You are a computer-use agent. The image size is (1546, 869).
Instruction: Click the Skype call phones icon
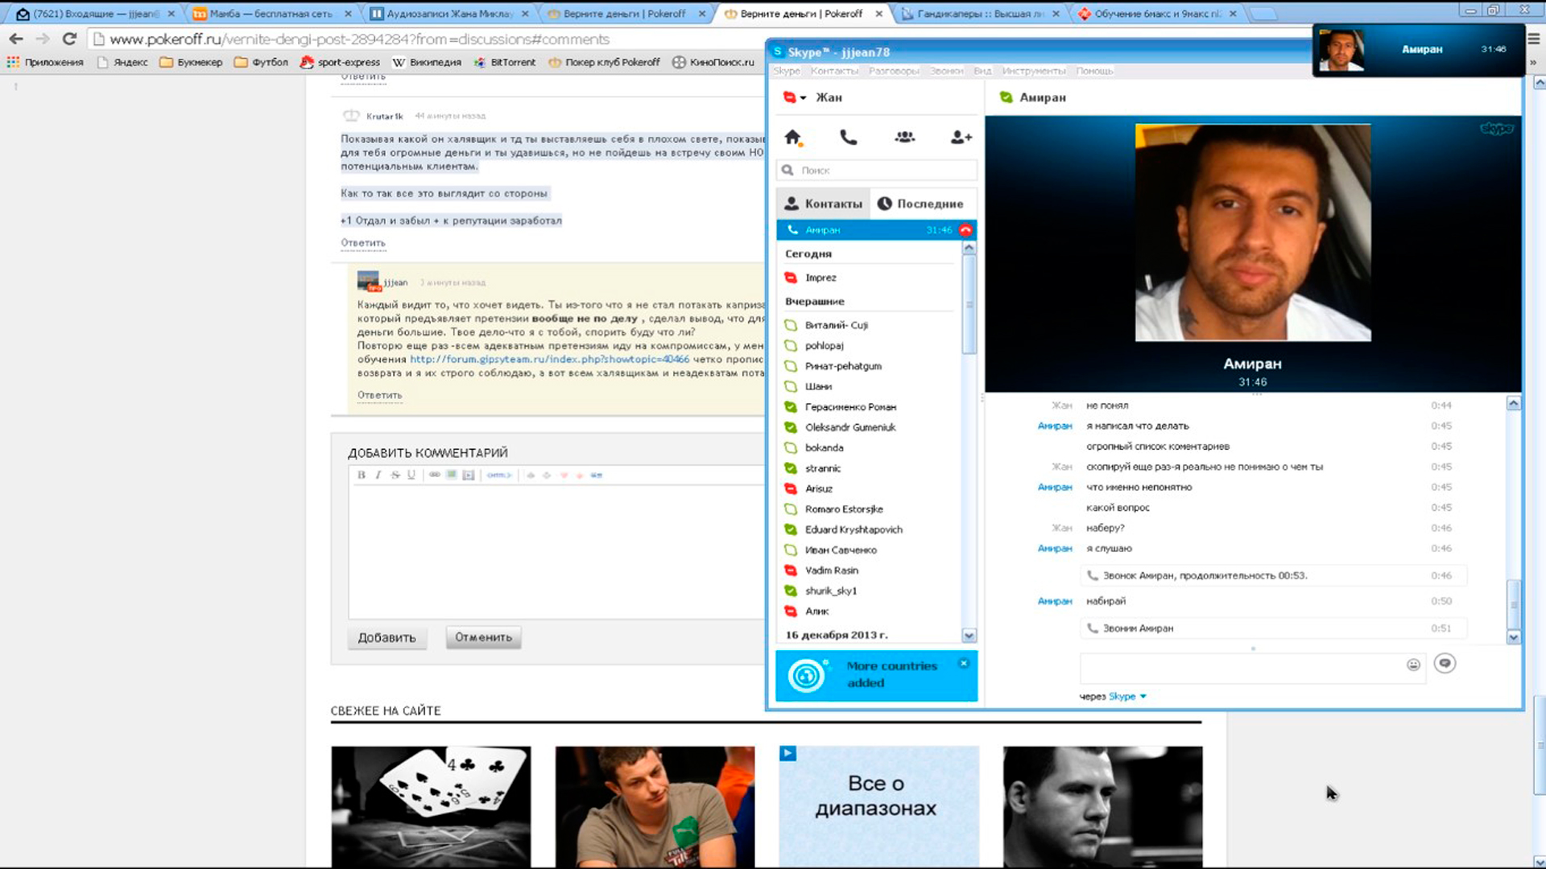click(x=848, y=138)
